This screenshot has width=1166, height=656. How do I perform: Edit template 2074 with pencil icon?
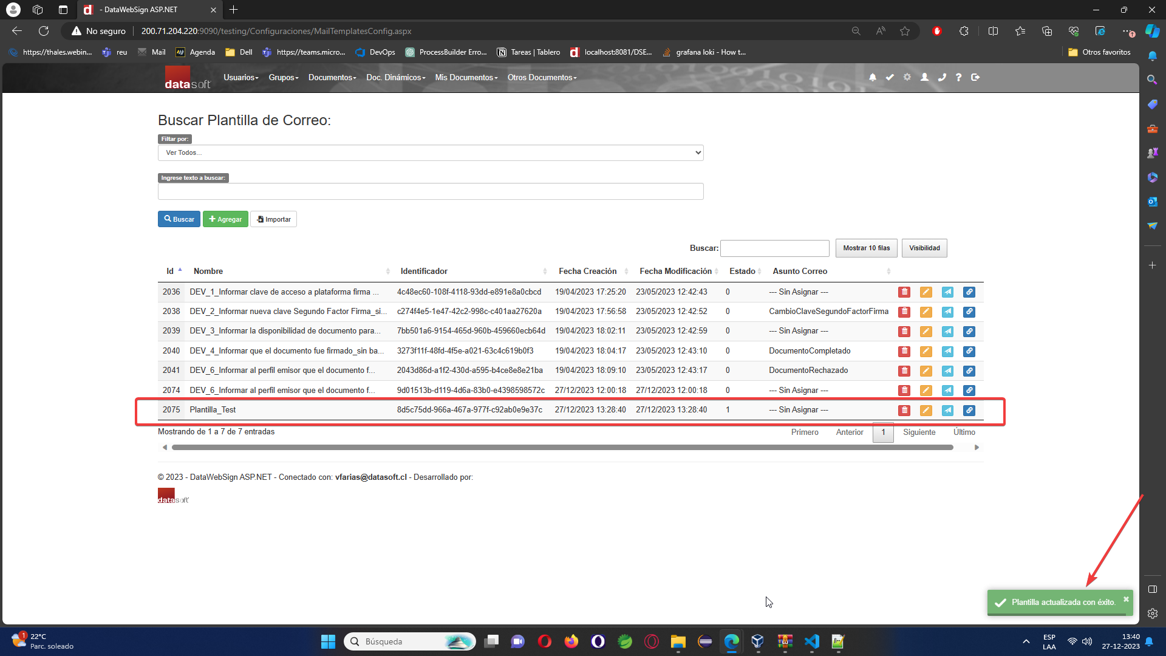click(926, 391)
